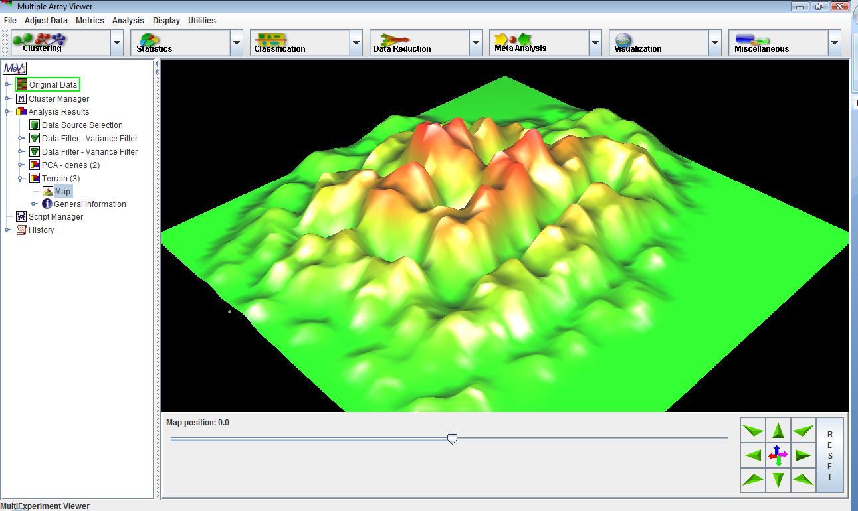This screenshot has height=511, width=858.
Task: Click the Map position slider handle
Action: (452, 439)
